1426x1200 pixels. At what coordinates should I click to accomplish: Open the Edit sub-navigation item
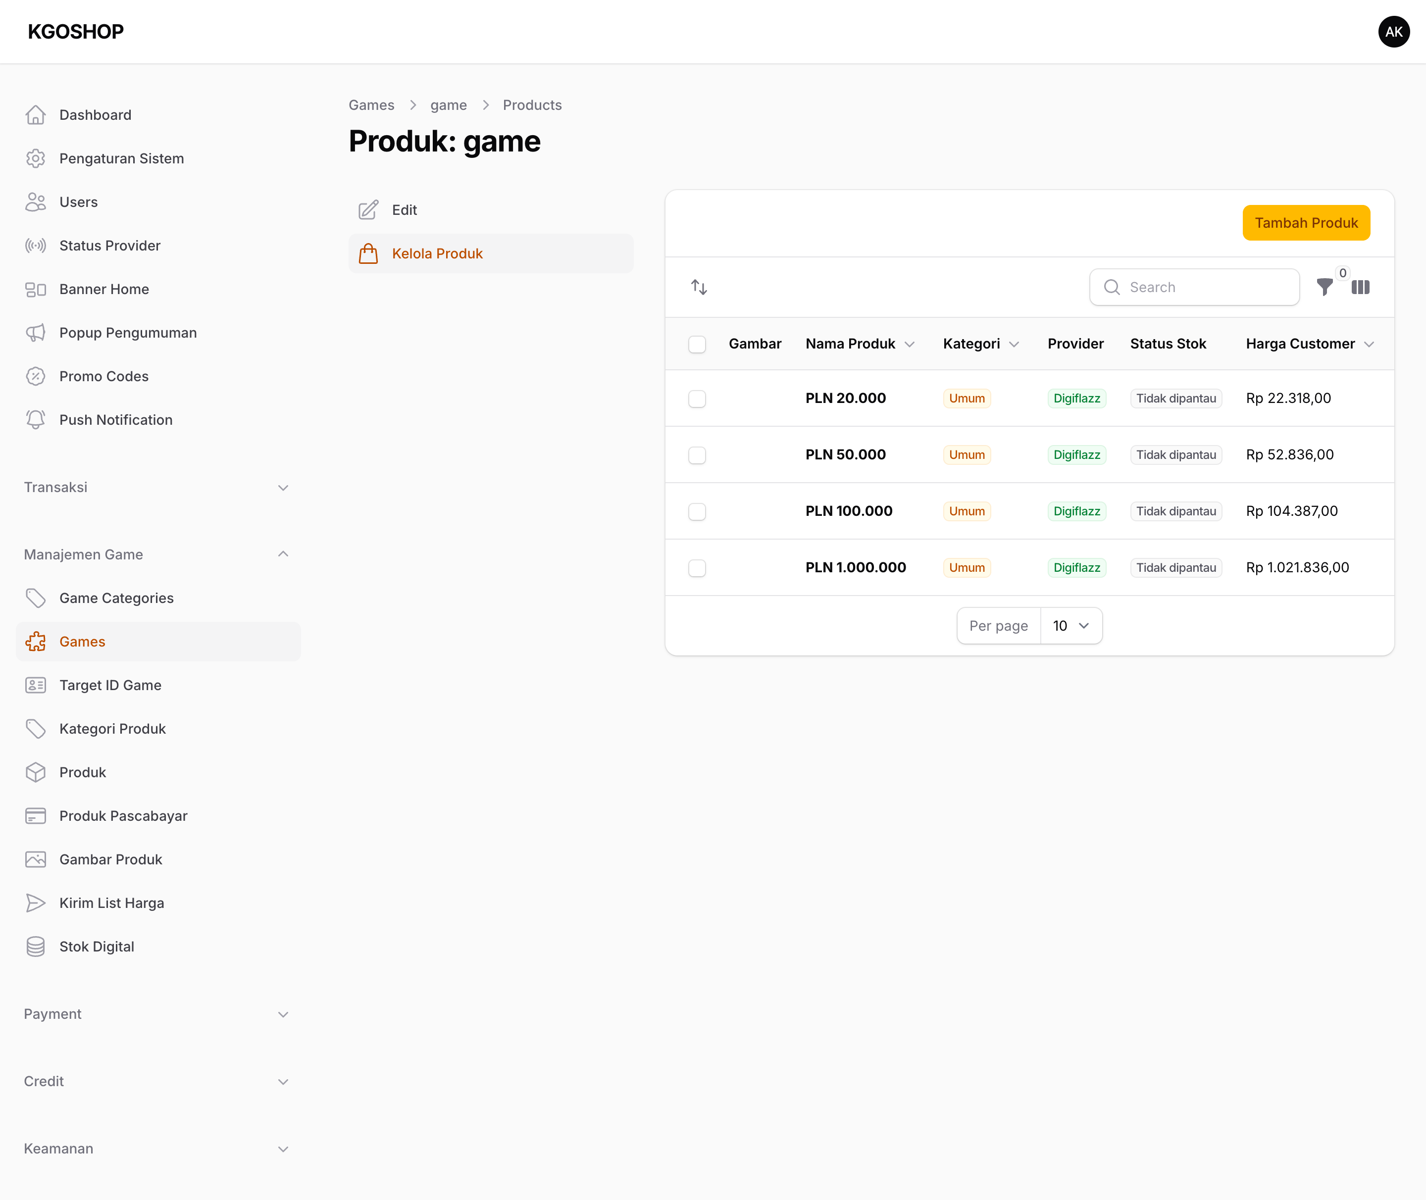[491, 210]
